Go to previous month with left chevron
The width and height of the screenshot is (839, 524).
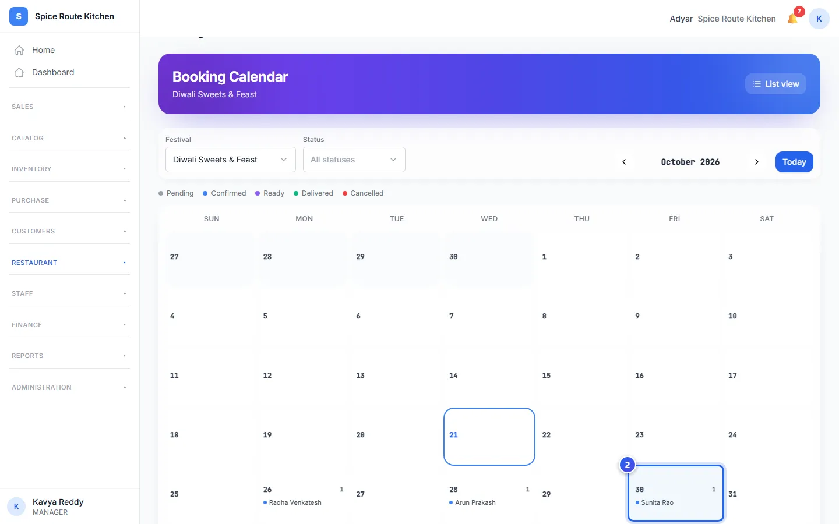(624, 162)
